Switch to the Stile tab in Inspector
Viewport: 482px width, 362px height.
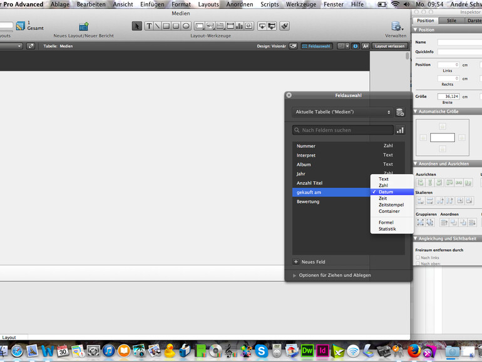point(451,21)
